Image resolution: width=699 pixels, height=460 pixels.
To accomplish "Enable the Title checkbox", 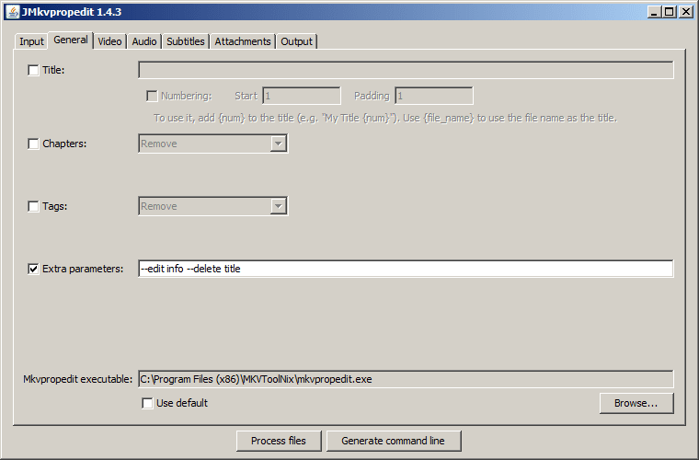I will pyautogui.click(x=33, y=70).
